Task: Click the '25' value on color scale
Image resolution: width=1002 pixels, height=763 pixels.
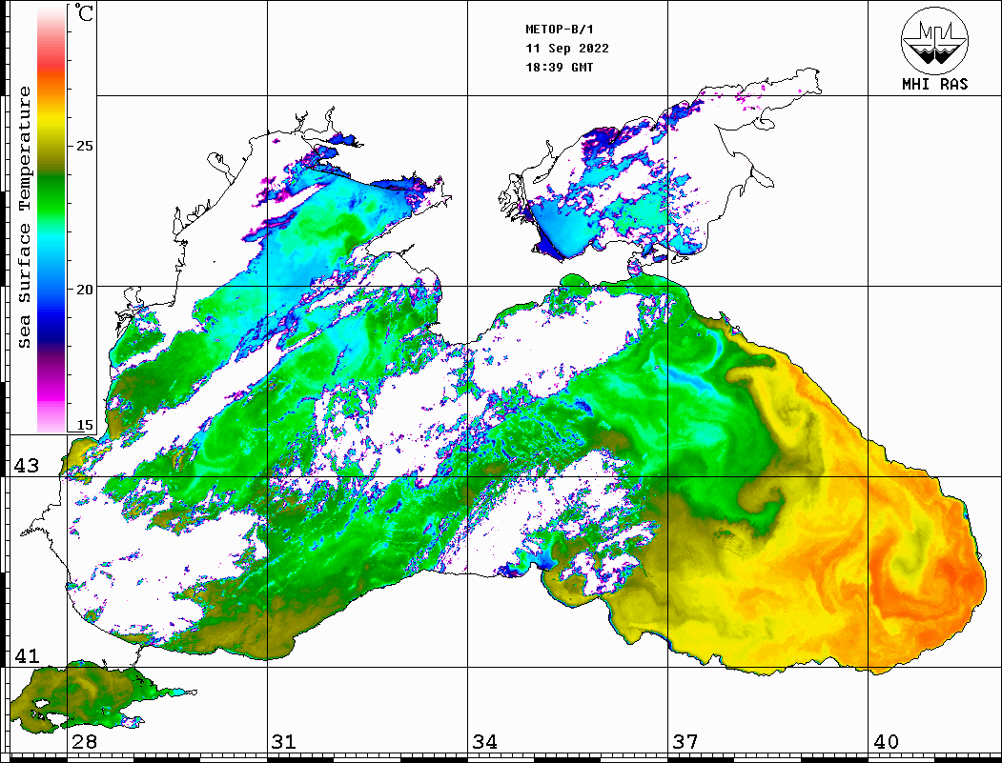Action: point(84,146)
